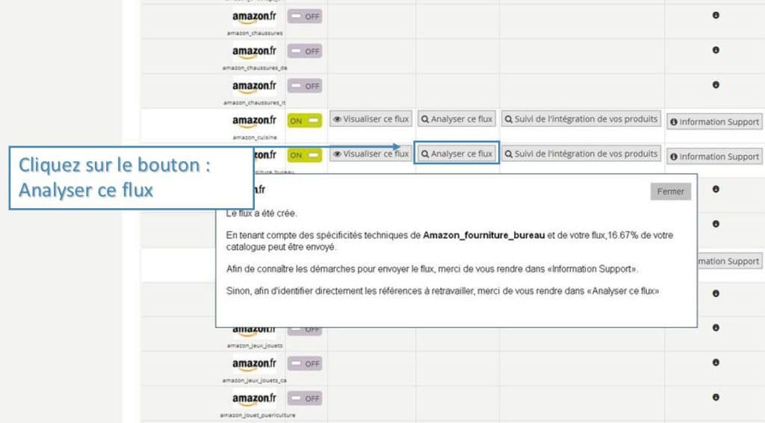Click the amazon.fr logo above amazon_cuisine
This screenshot has height=423, width=765.
coord(254,122)
